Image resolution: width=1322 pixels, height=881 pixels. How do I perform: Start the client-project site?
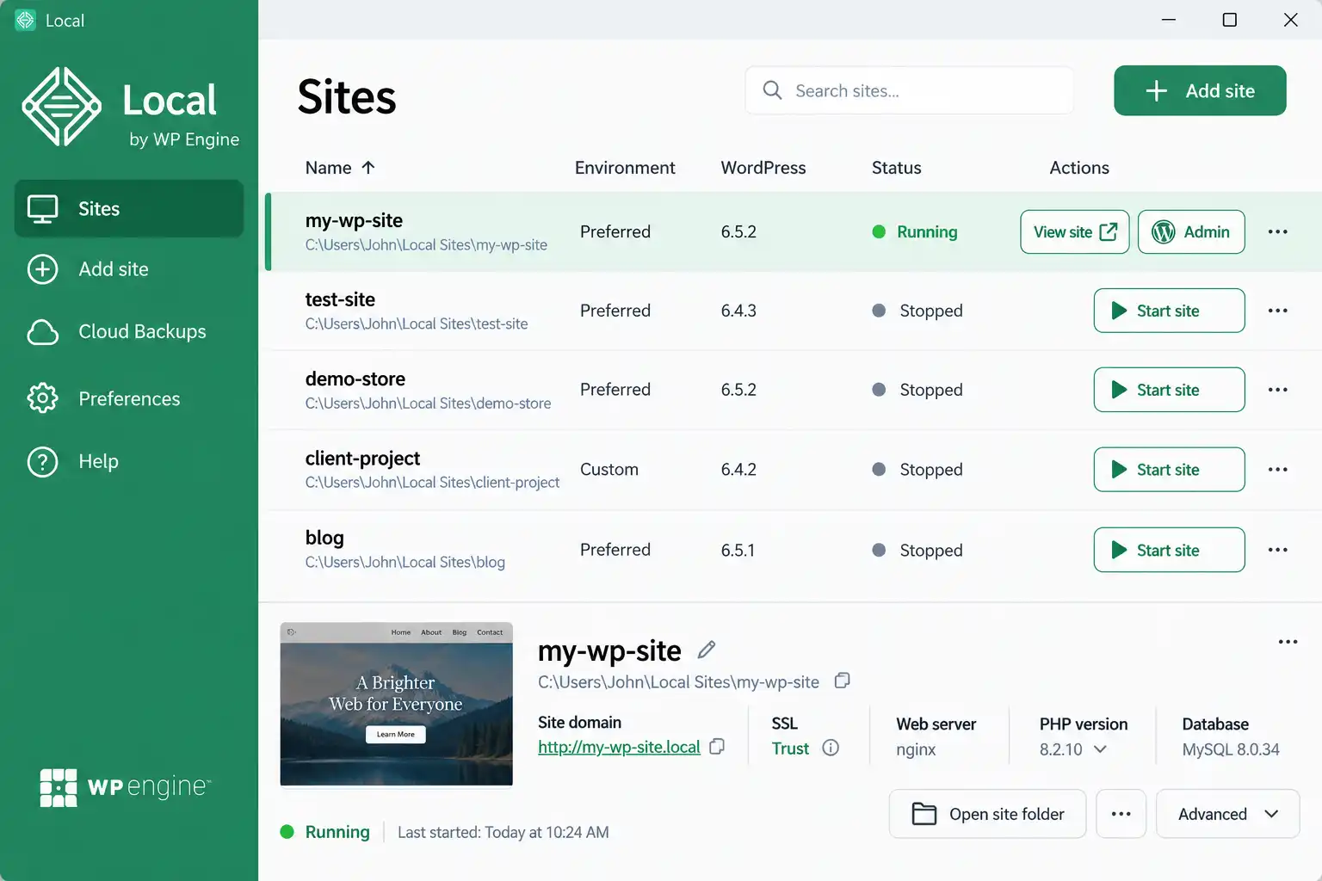pyautogui.click(x=1169, y=470)
